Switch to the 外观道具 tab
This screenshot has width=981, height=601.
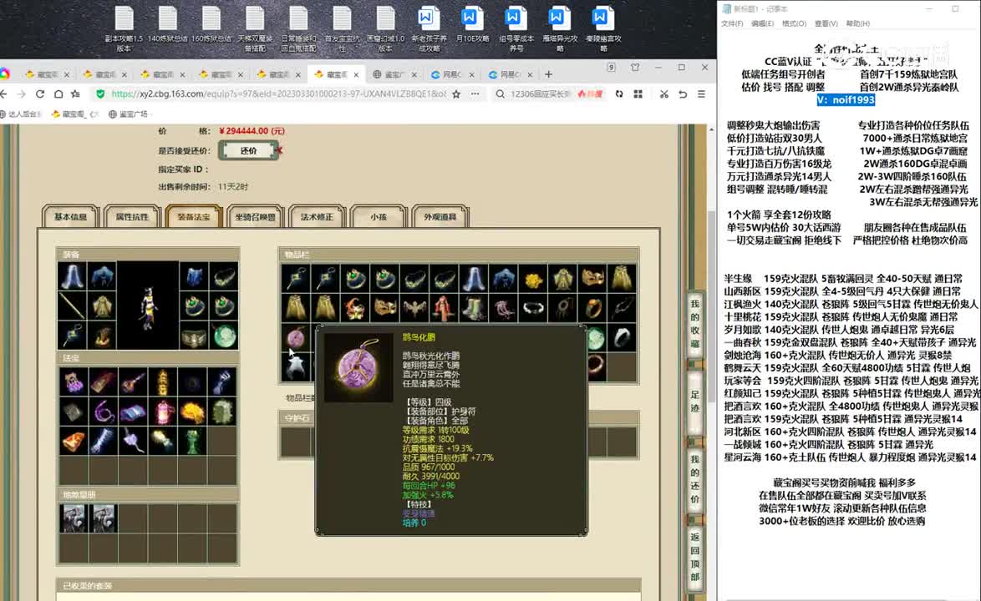pyautogui.click(x=440, y=217)
